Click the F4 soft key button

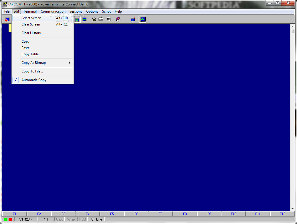[x=88, y=214]
